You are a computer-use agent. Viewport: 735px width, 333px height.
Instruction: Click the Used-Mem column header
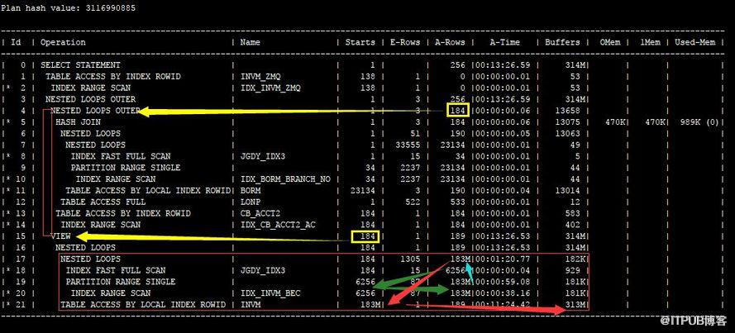(x=694, y=42)
